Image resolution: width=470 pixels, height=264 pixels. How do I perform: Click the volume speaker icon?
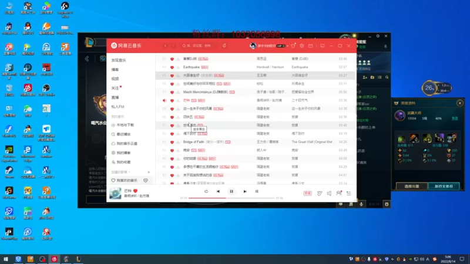coord(329,194)
